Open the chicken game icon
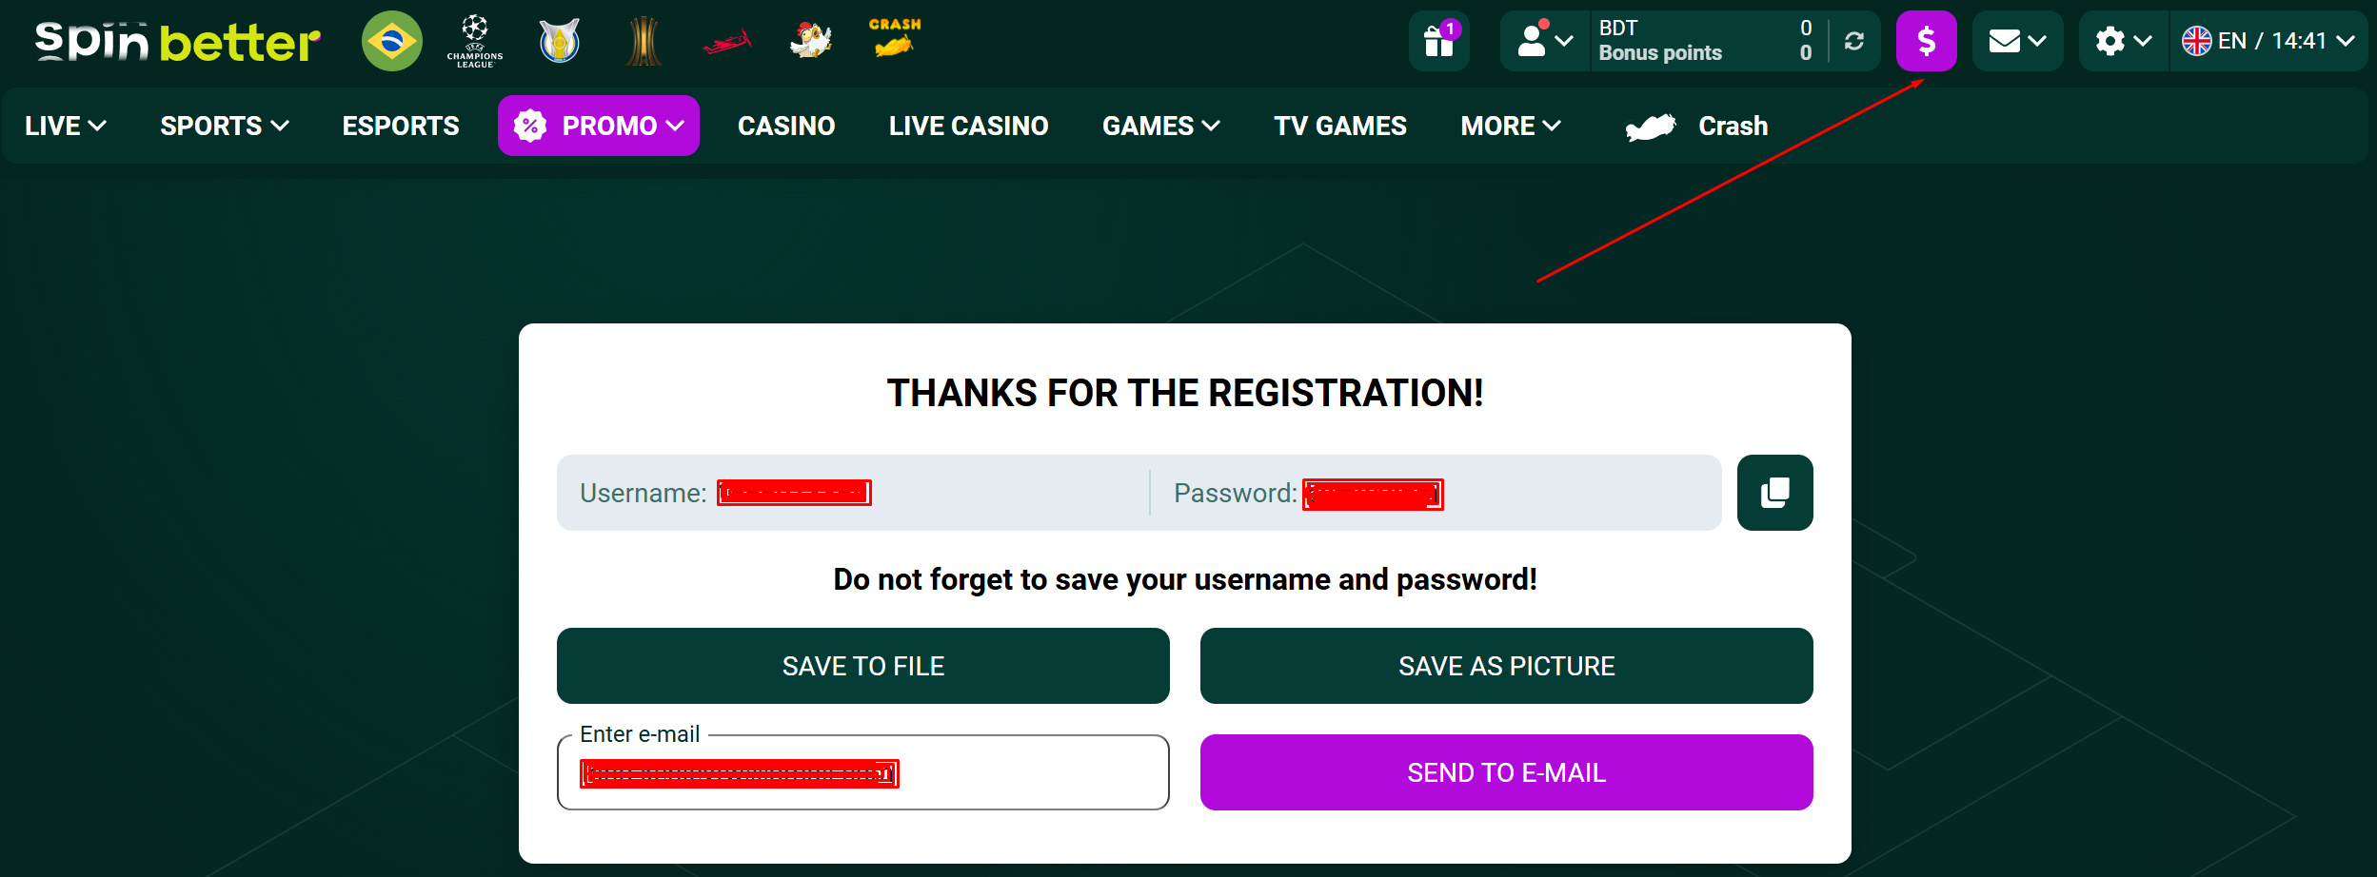Viewport: 2377px width, 877px height. 811,41
